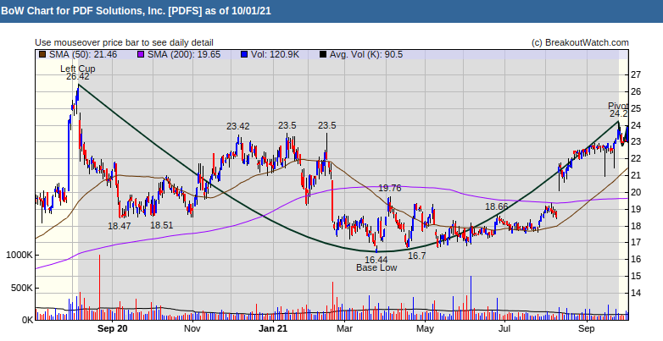663x341 pixels.
Task: Click the brown SMA (50) legend swatch
Action: coord(42,54)
